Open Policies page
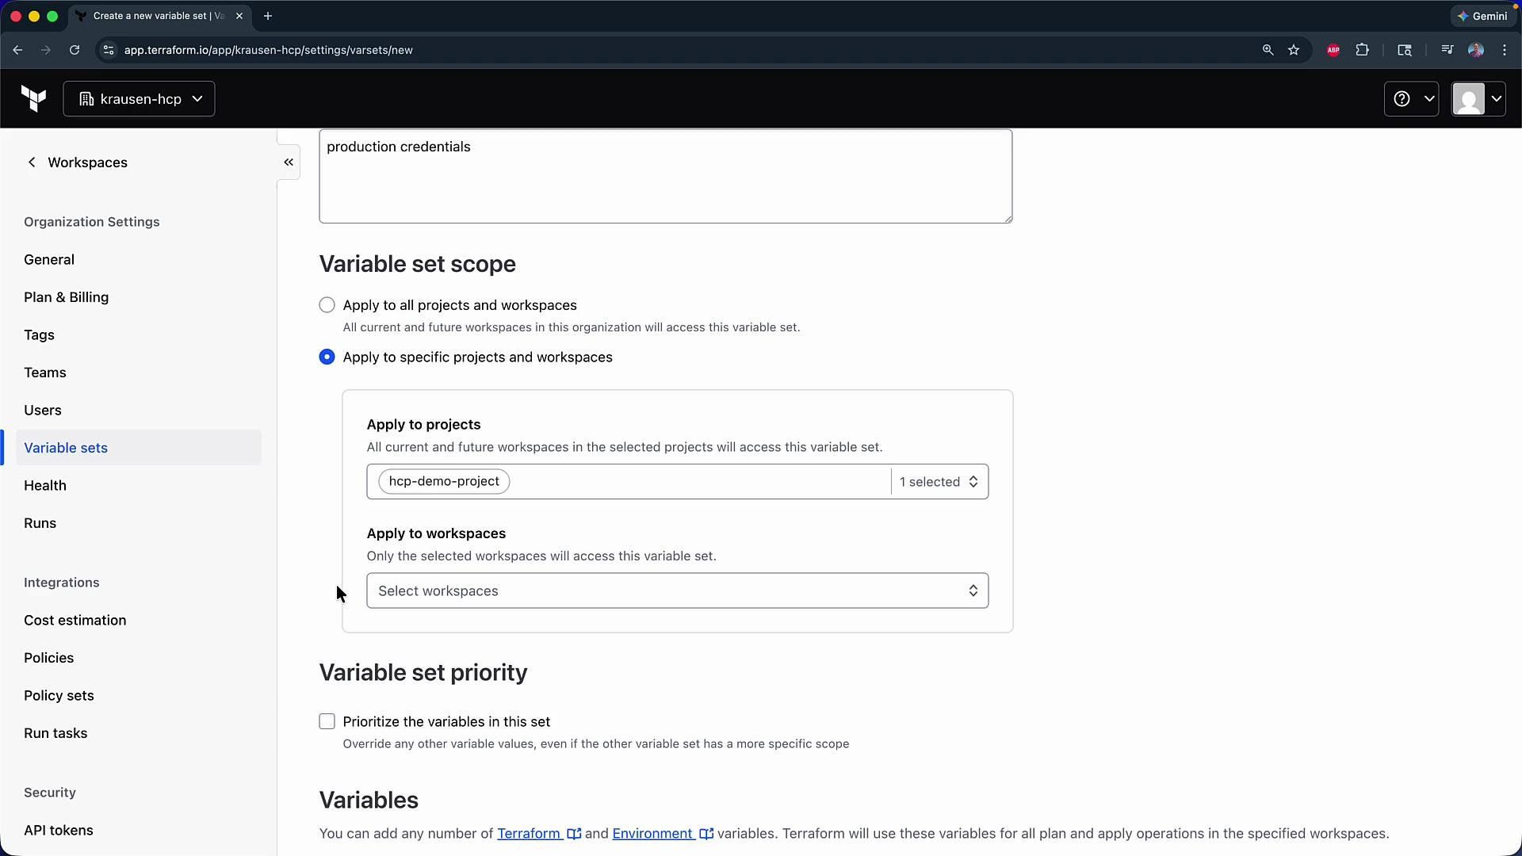 coord(49,658)
